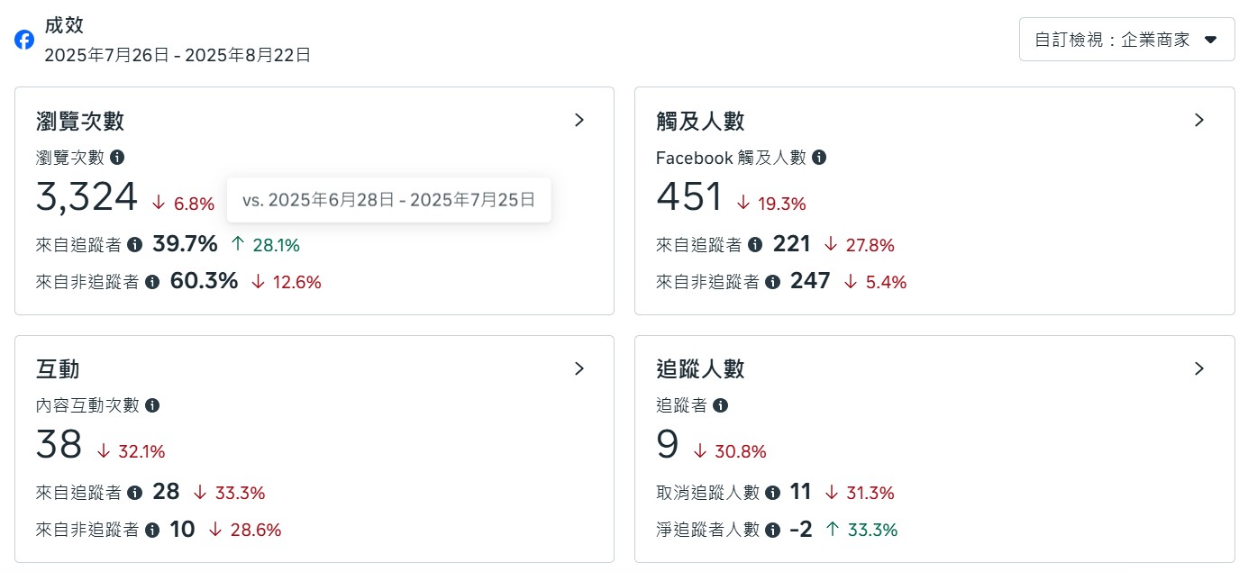Click info icon next to 追蹤者 label
1248x572 pixels.
coord(720,405)
